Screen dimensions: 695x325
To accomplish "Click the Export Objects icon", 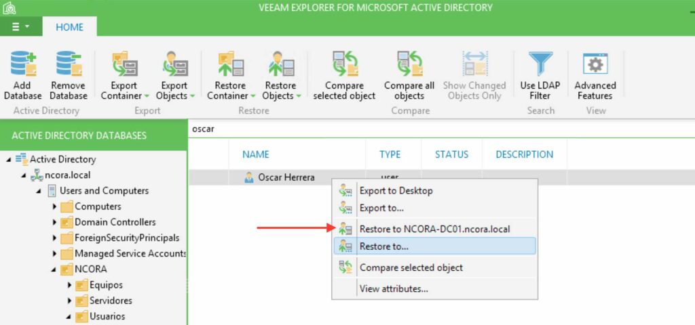I will click(x=175, y=64).
